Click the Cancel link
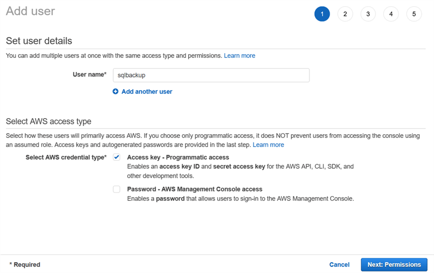The image size is (434, 273). 339,265
